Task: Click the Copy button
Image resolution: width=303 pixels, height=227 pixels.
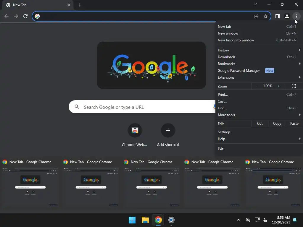Action: [277, 124]
